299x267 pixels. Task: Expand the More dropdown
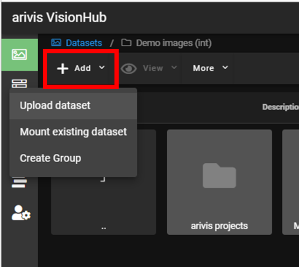click(210, 68)
